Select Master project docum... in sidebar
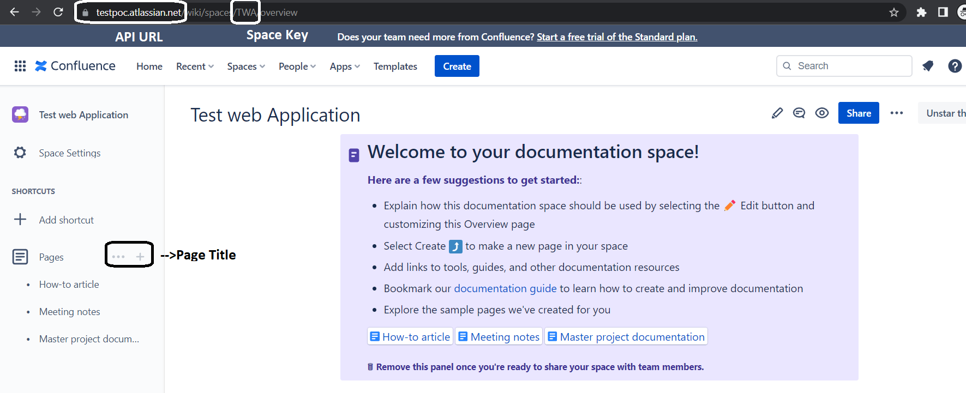The width and height of the screenshot is (966, 393). (x=89, y=338)
